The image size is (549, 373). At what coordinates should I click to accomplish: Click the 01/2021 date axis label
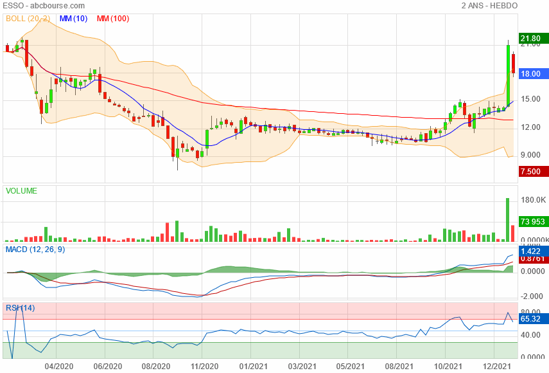[253, 367]
